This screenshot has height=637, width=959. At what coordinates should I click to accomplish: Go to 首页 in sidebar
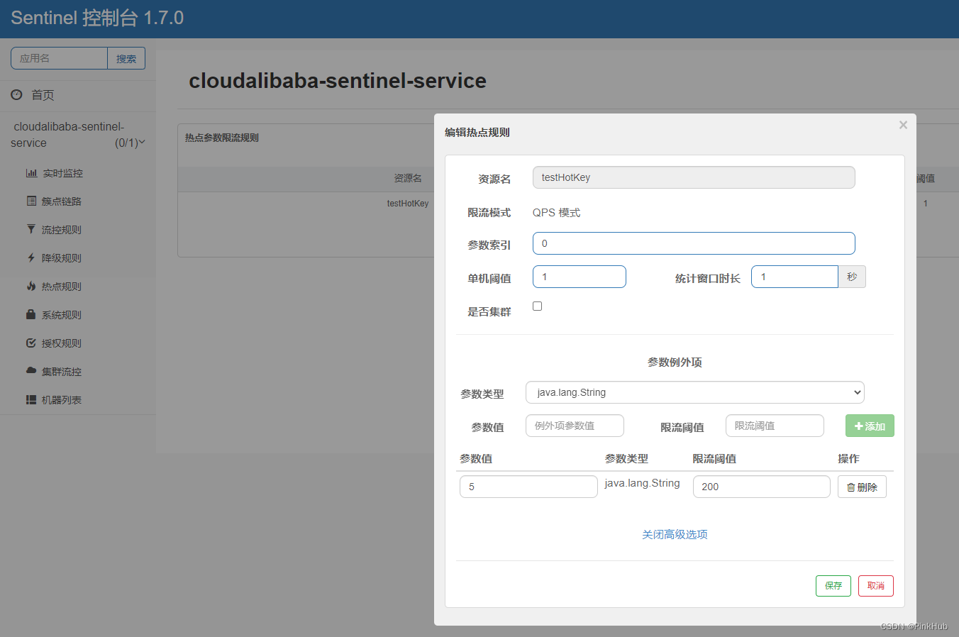pyautogui.click(x=43, y=95)
